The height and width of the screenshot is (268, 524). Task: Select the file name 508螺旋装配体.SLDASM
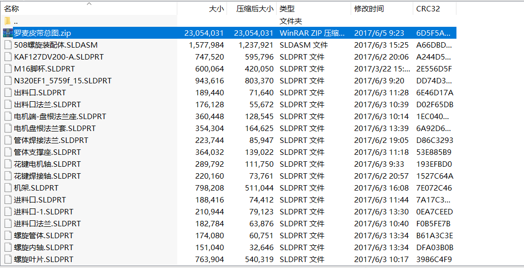coord(56,45)
